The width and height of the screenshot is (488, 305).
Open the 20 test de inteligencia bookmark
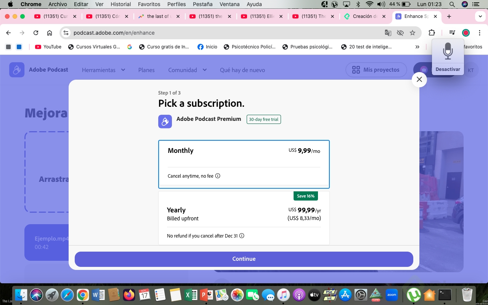pos(366,47)
